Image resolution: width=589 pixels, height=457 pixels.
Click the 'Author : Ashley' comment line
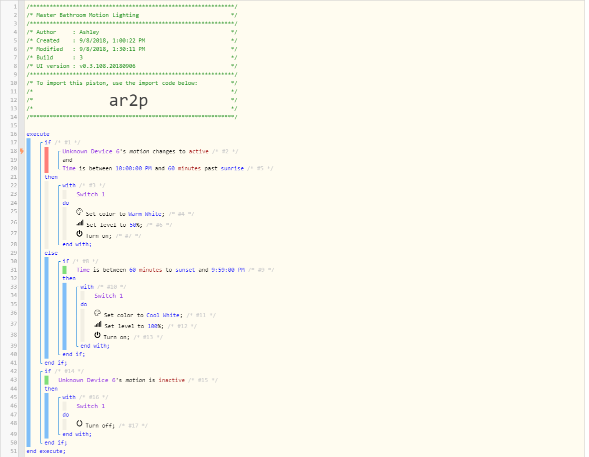pos(67,32)
